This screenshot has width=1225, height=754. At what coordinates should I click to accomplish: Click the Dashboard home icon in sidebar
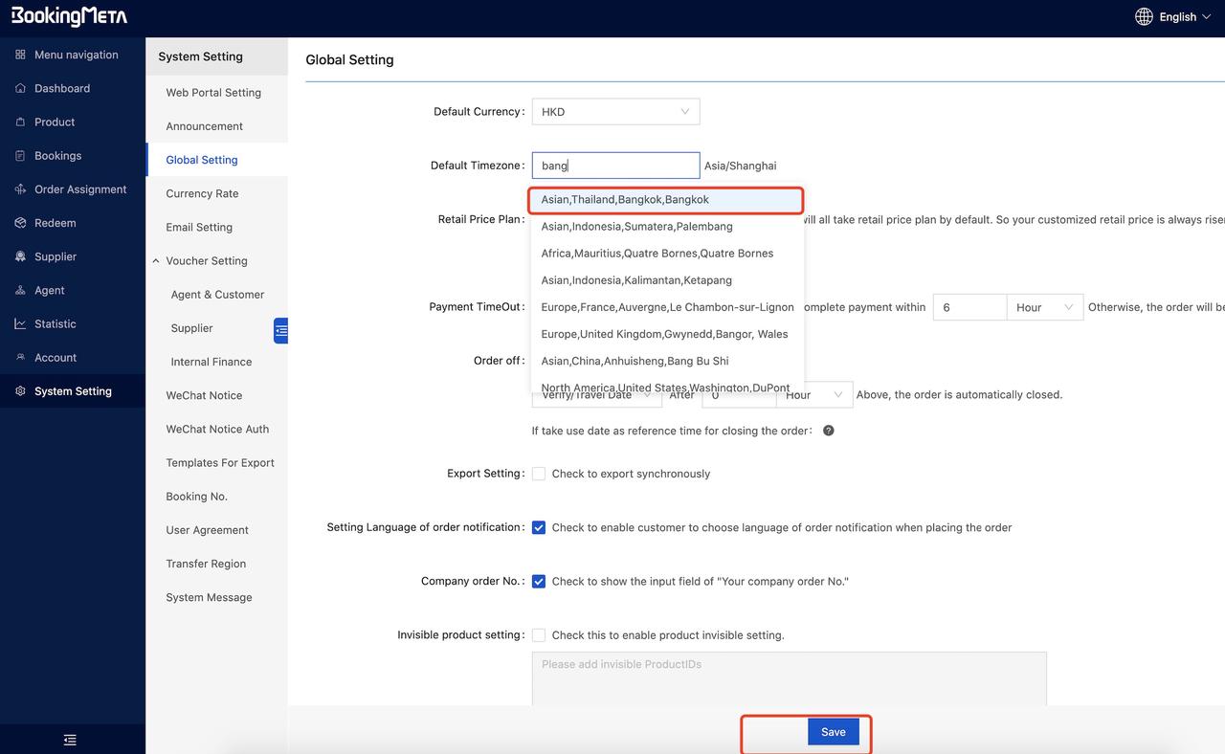click(x=20, y=88)
